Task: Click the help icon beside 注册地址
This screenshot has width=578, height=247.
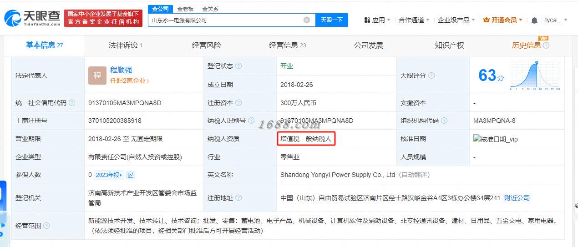Action: (238, 198)
